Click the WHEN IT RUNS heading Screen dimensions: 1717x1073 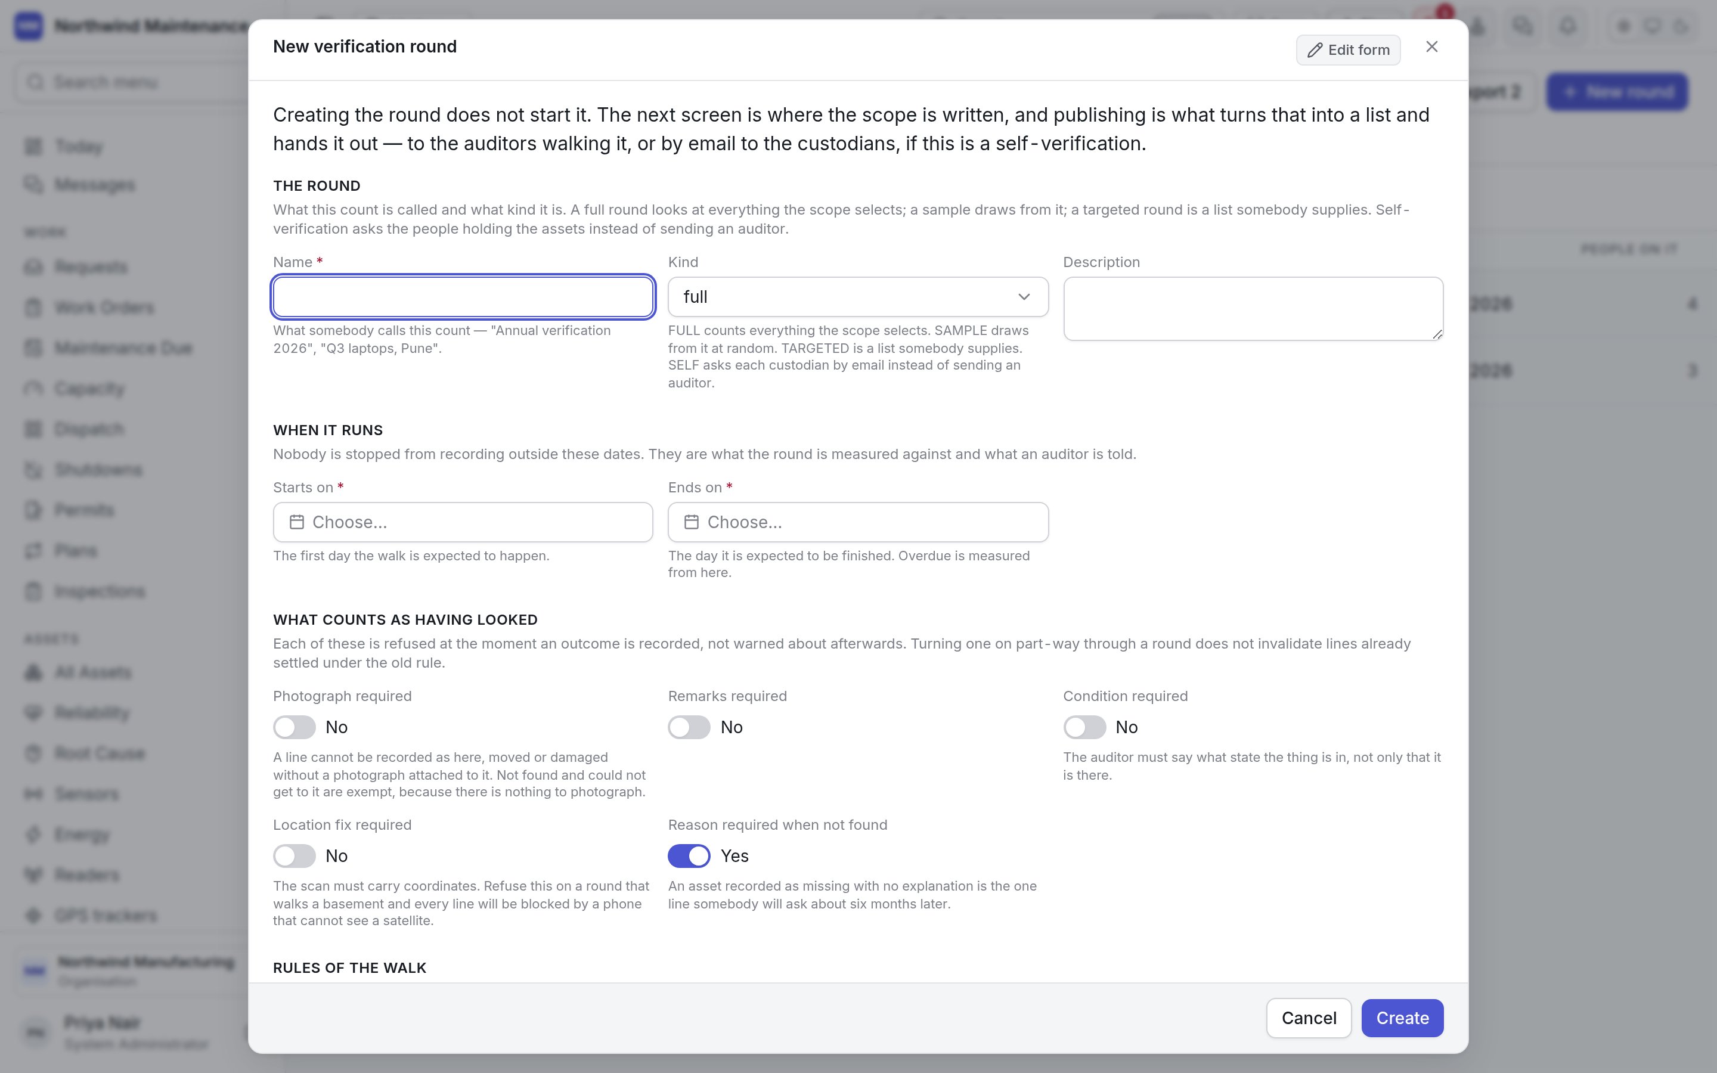pyautogui.click(x=328, y=430)
